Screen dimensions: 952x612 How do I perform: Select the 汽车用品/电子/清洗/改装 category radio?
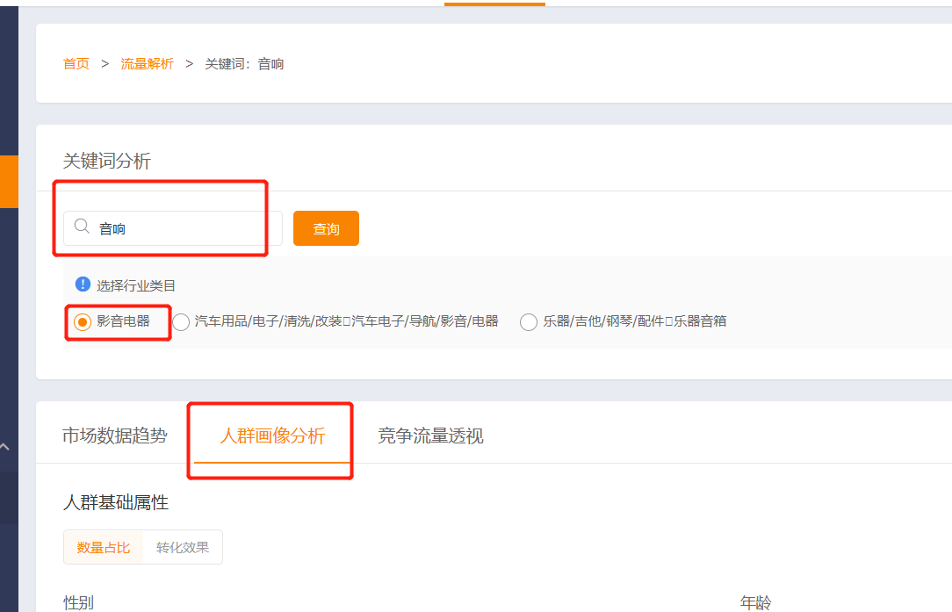[x=181, y=321]
